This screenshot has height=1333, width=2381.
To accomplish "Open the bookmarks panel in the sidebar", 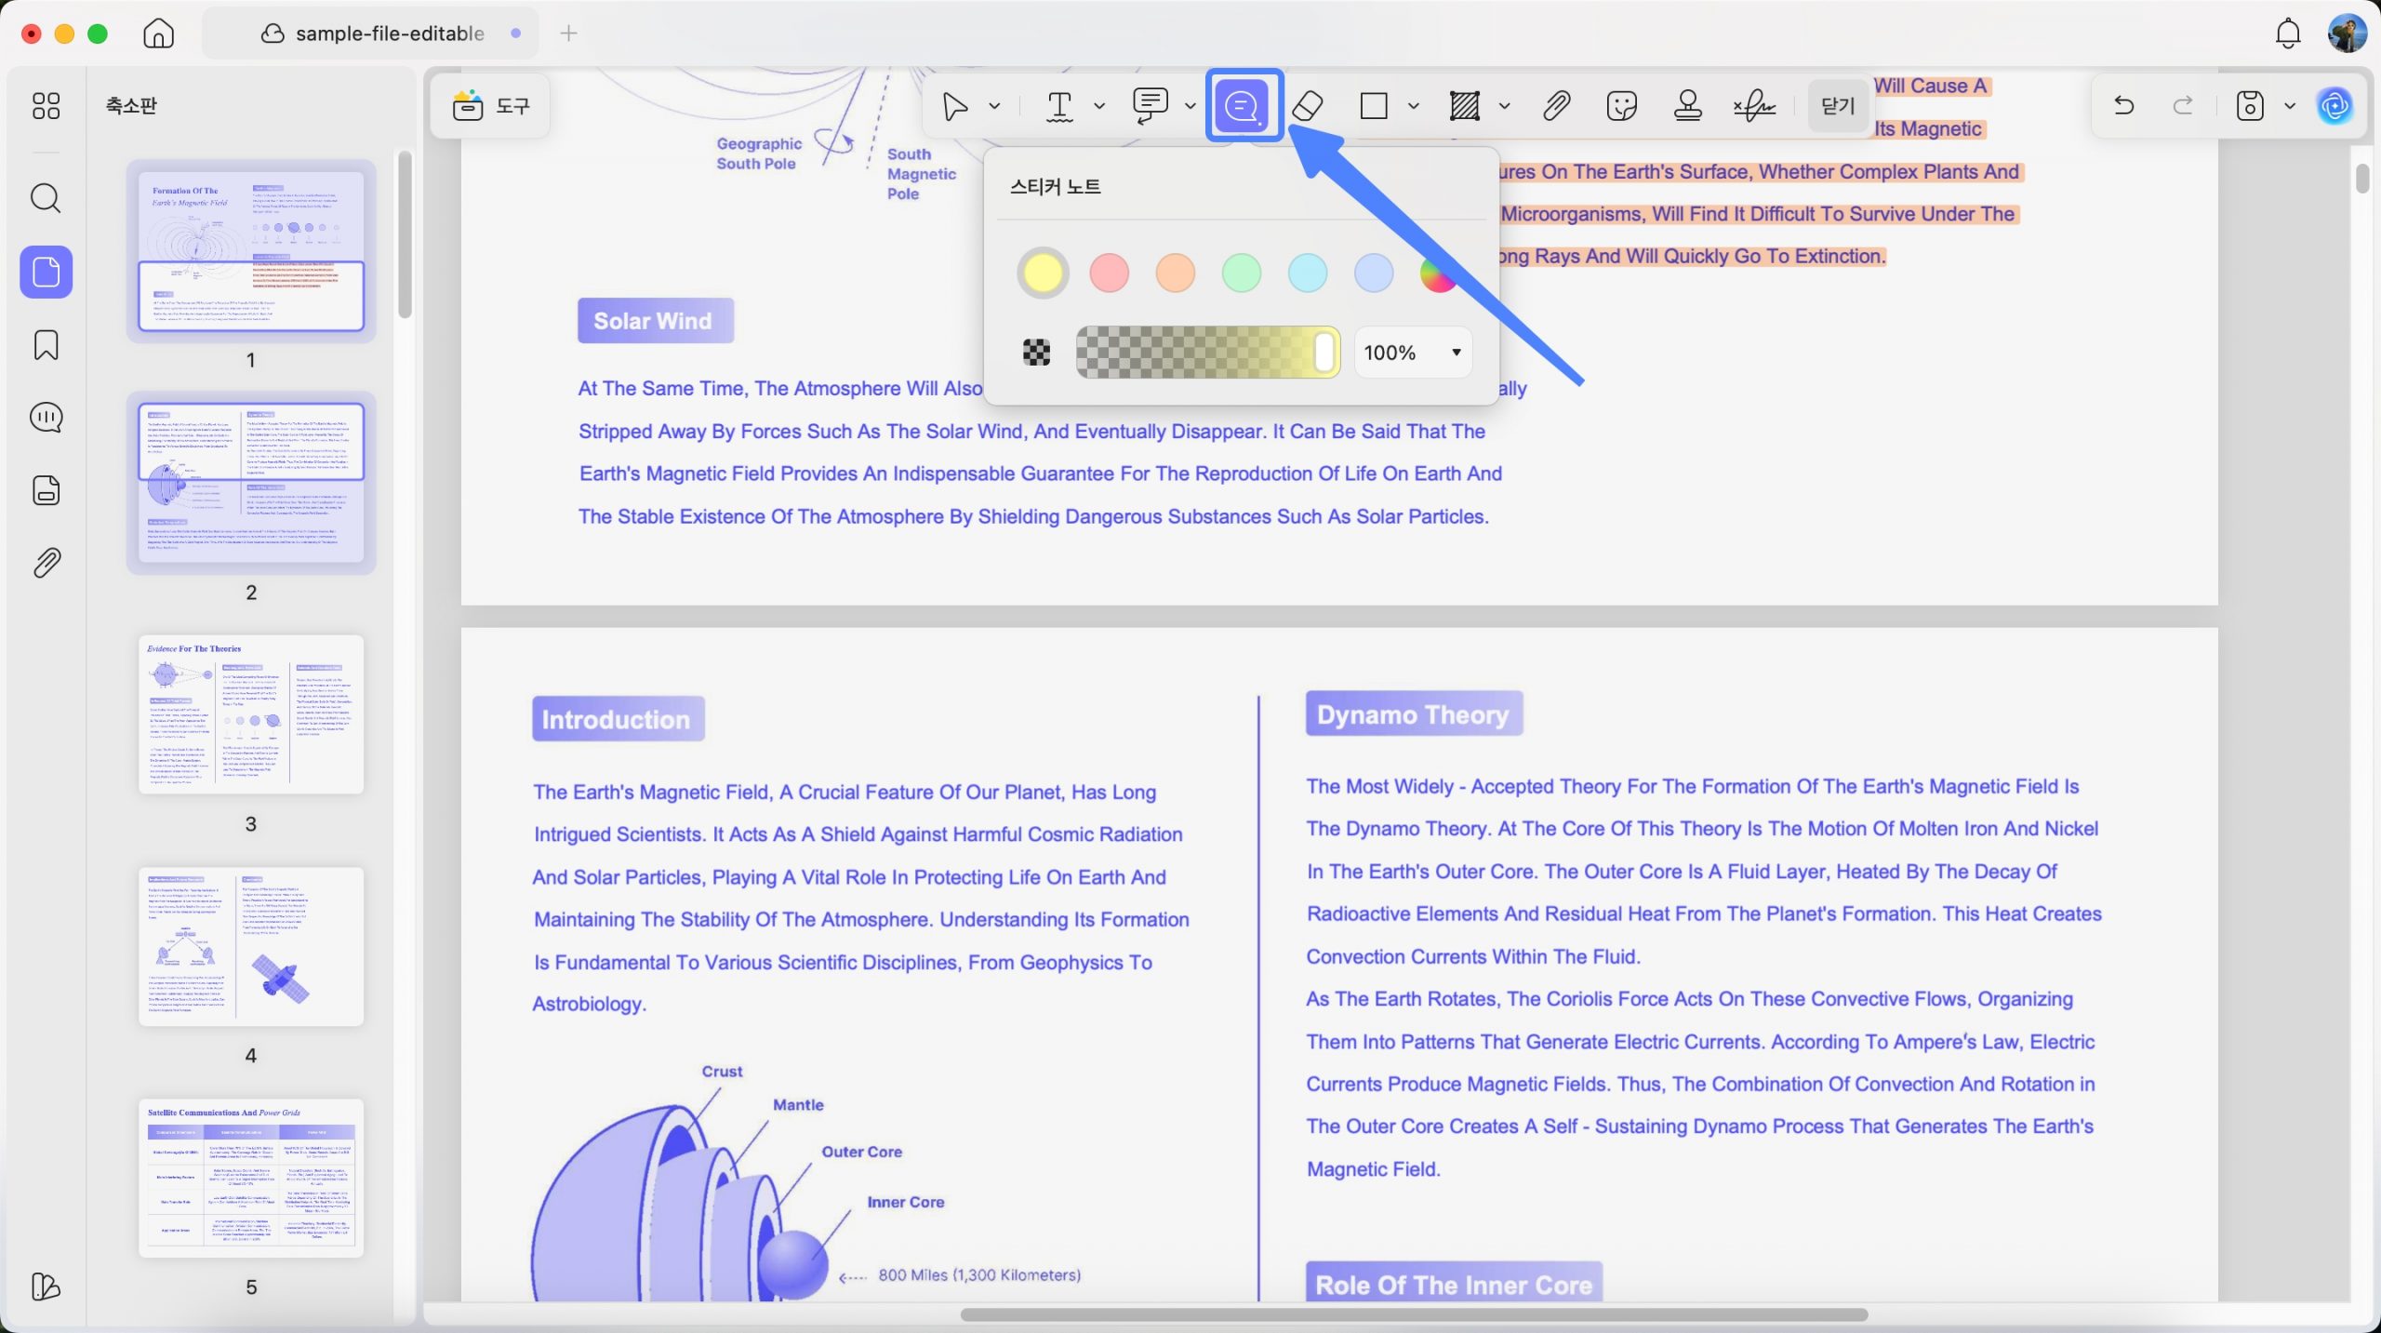I will [46, 345].
